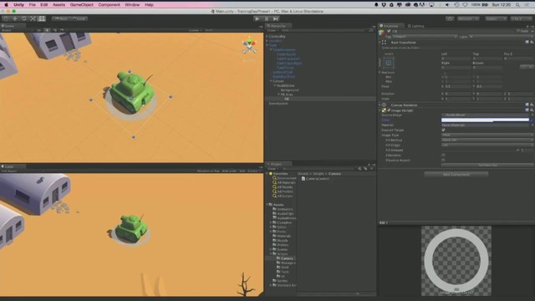Click the Material object picker circle

[532, 125]
